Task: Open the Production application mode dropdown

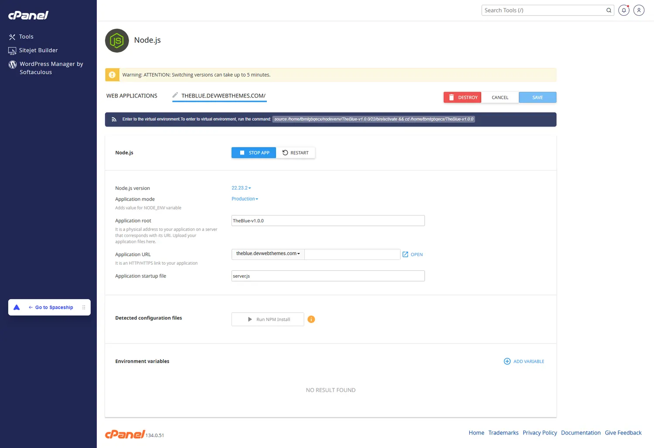Action: (x=245, y=199)
